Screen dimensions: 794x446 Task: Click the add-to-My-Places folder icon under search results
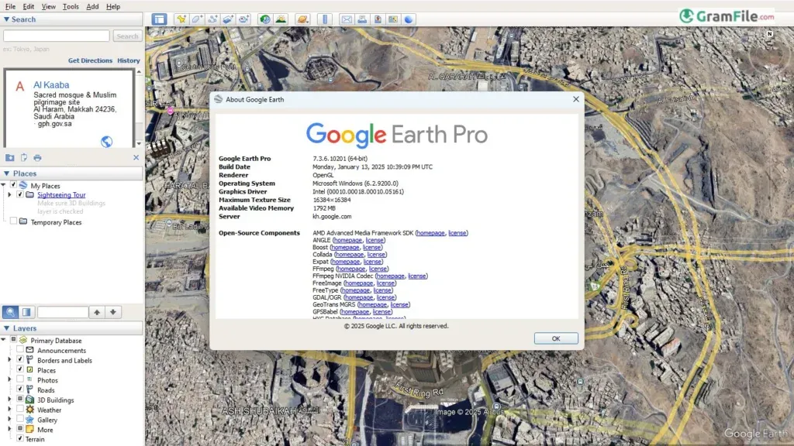[x=9, y=158]
